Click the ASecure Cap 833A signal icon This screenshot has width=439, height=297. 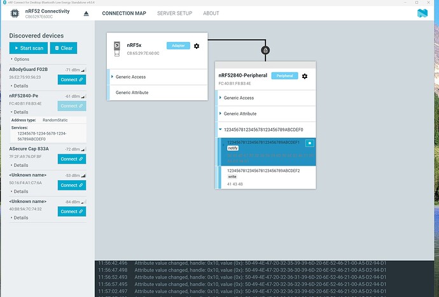coord(83,149)
